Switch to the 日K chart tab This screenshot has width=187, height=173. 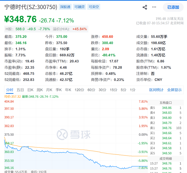(x=30, y=90)
